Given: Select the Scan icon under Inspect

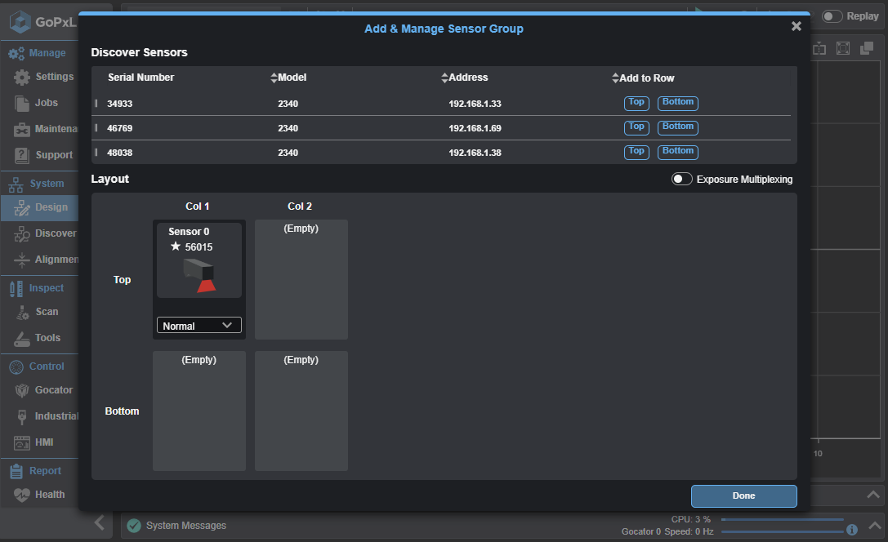Looking at the screenshot, I should coord(22,312).
